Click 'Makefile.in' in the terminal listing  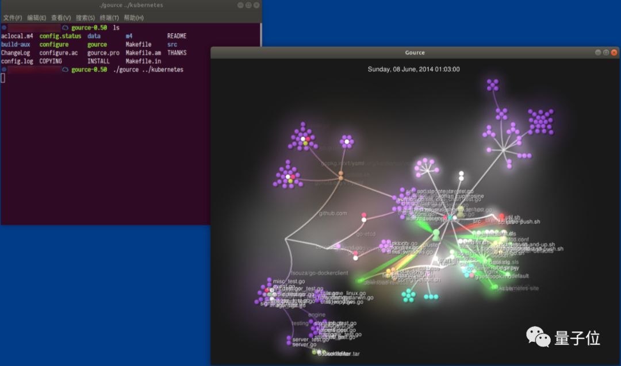pyautogui.click(x=143, y=61)
